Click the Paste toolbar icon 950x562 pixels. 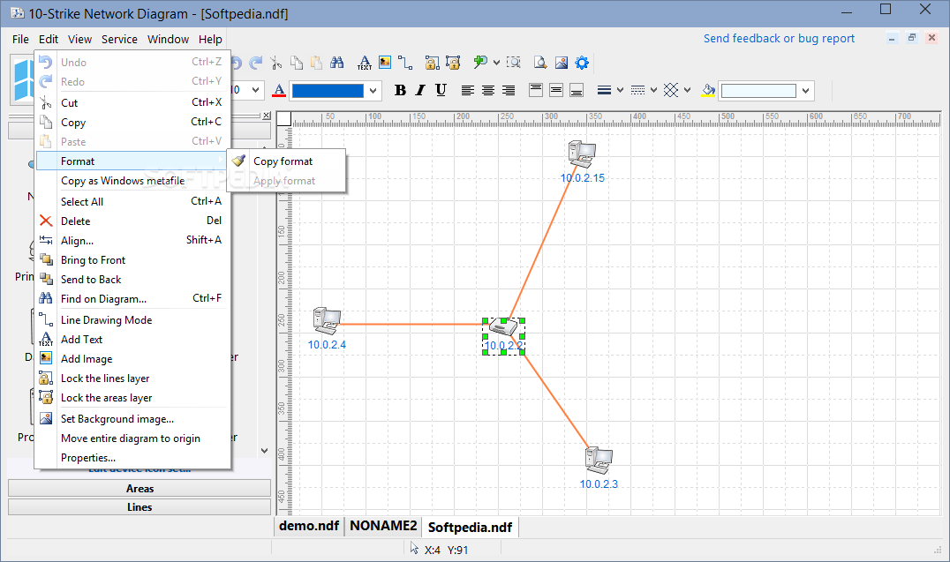pyautogui.click(x=316, y=63)
